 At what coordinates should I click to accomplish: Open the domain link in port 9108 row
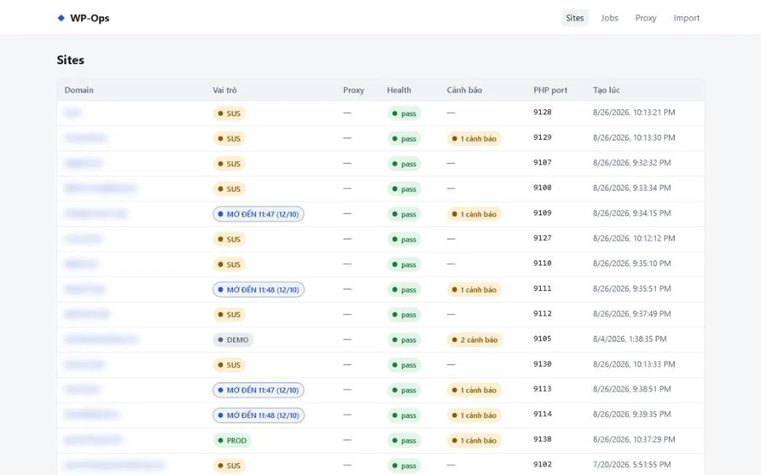coord(100,188)
